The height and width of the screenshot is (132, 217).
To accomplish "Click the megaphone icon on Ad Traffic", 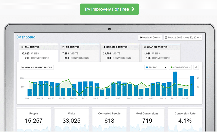I will (x=63, y=47).
